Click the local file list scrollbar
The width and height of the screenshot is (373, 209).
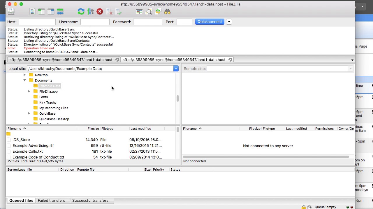coord(177,130)
